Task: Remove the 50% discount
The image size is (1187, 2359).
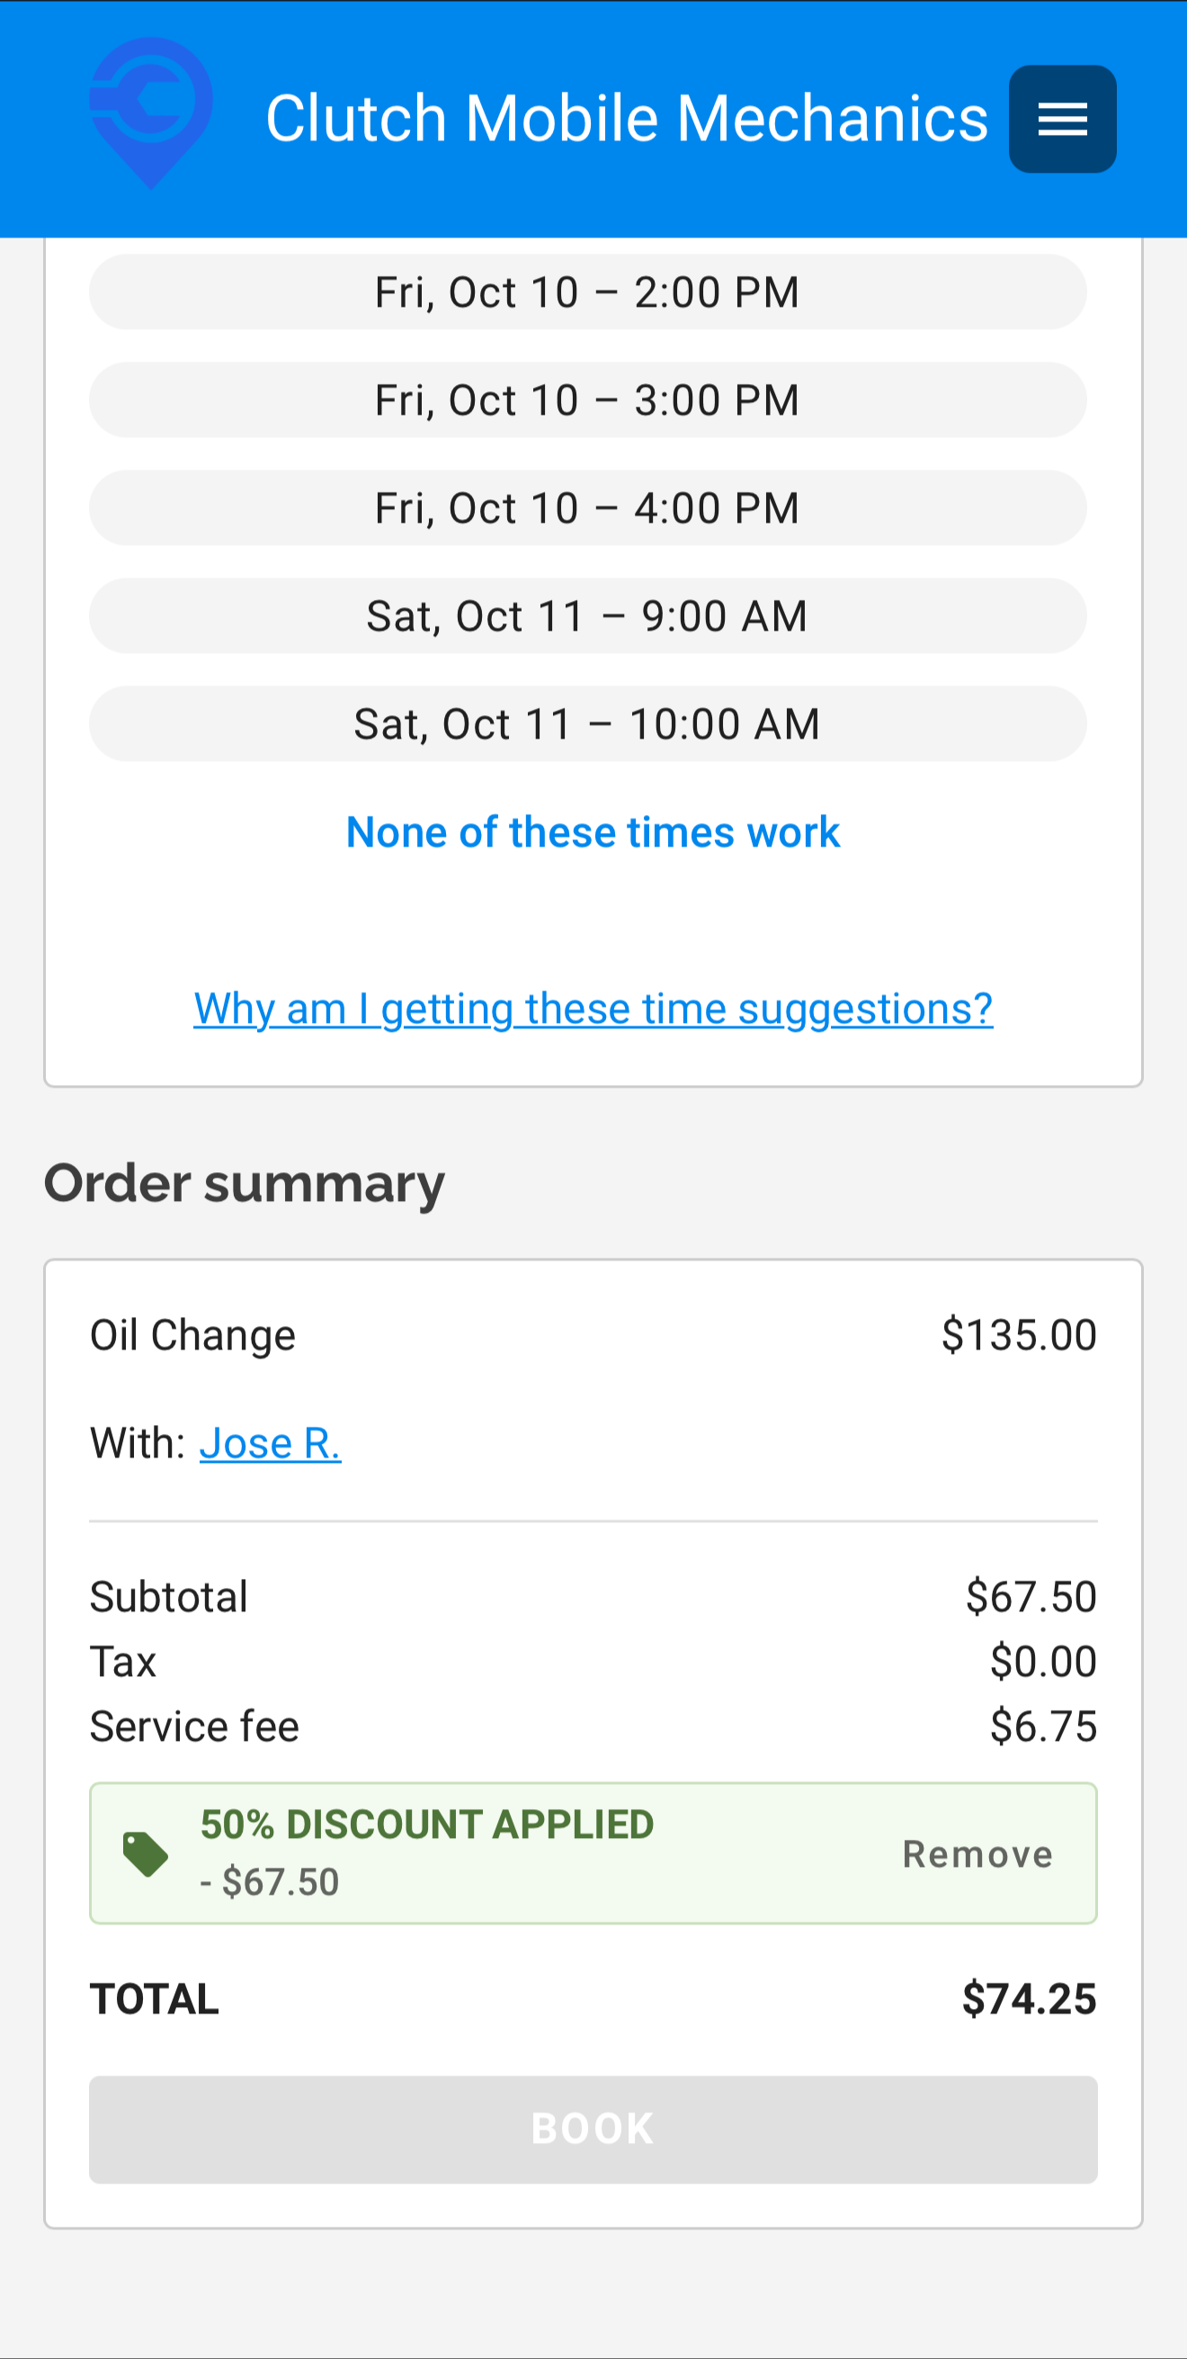Action: 977,1854
